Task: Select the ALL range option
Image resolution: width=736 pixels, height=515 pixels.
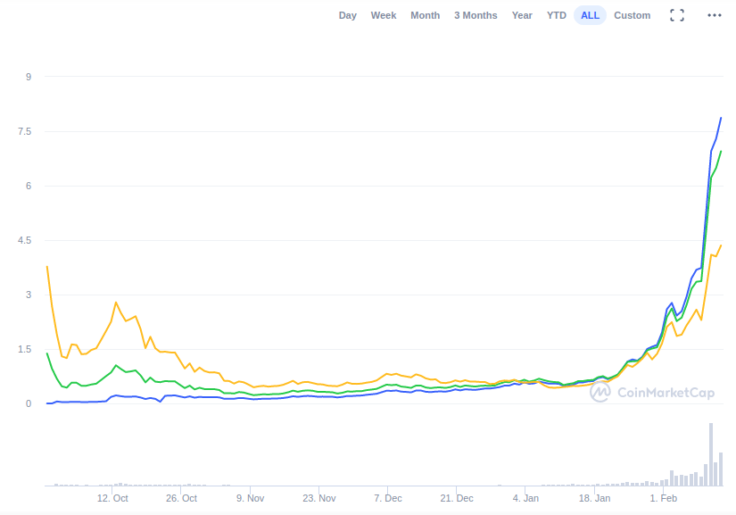Action: pos(590,15)
